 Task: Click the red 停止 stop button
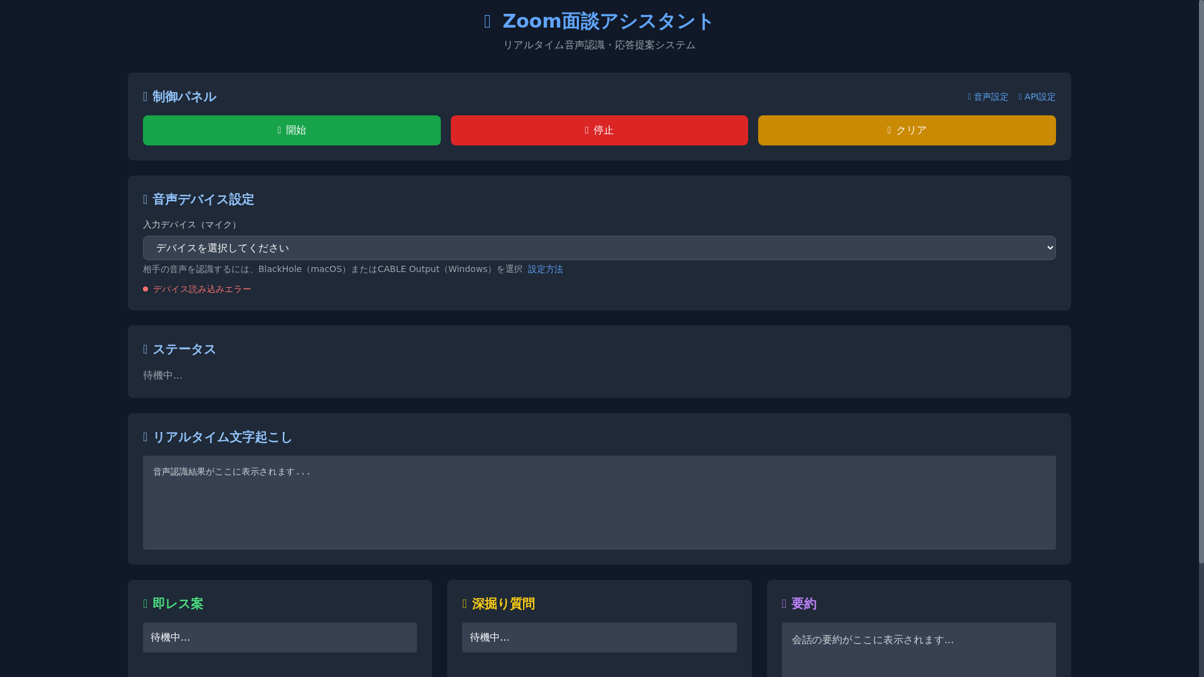pos(599,130)
